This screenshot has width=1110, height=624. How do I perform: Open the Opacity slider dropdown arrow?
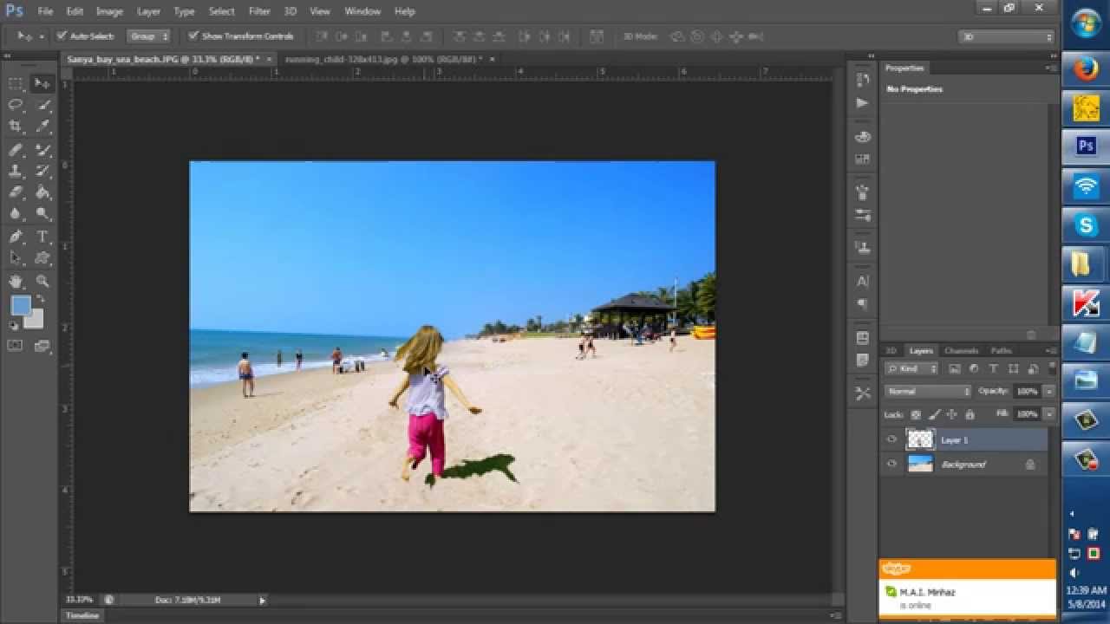[1048, 392]
